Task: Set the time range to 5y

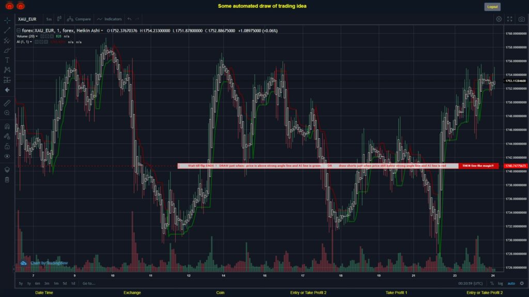Action: (x=21, y=283)
